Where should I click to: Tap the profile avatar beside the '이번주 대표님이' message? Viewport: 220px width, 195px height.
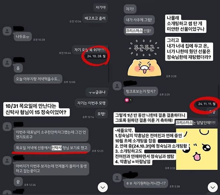(x=7, y=127)
